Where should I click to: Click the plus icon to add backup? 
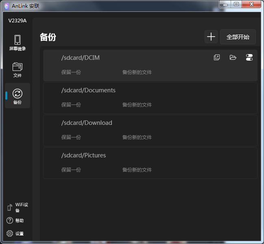click(211, 37)
